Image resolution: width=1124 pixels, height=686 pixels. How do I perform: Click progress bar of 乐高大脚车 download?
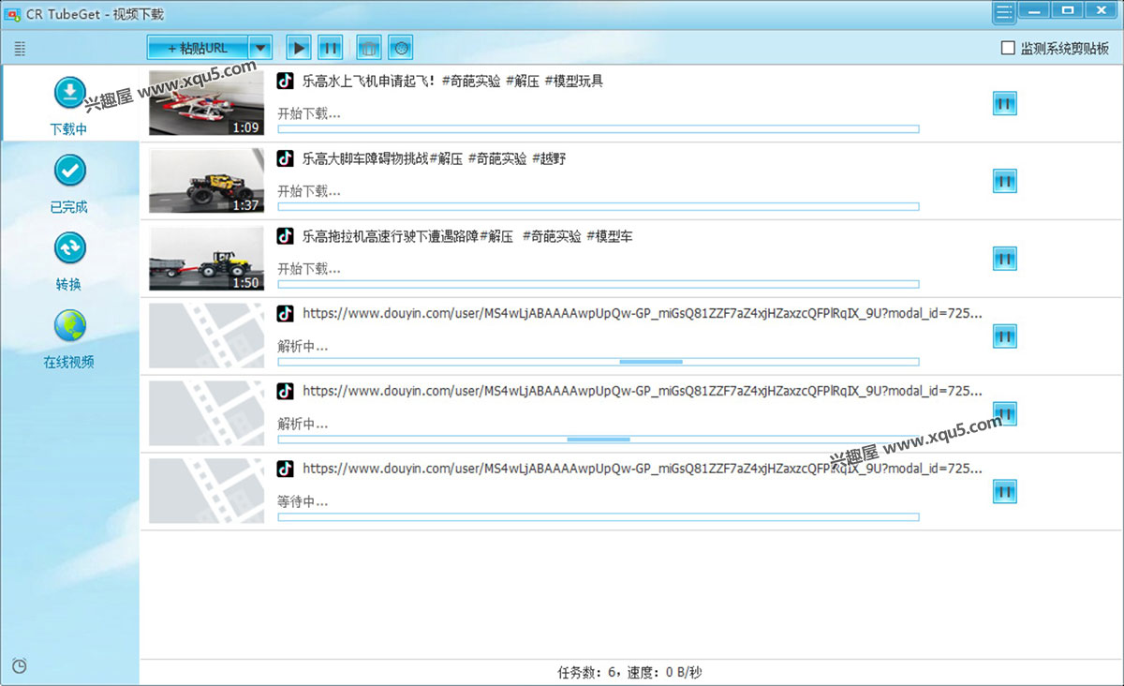click(x=599, y=207)
